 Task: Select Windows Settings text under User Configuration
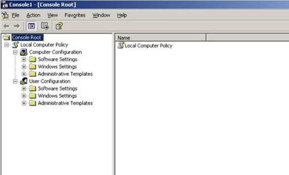click(57, 96)
